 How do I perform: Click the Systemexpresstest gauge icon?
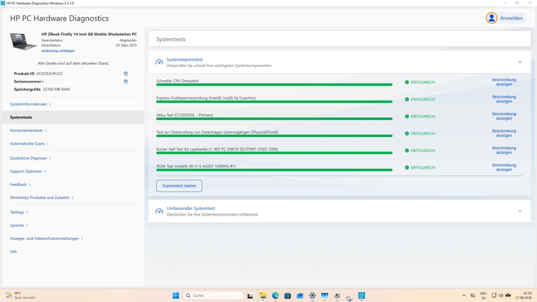click(x=159, y=62)
